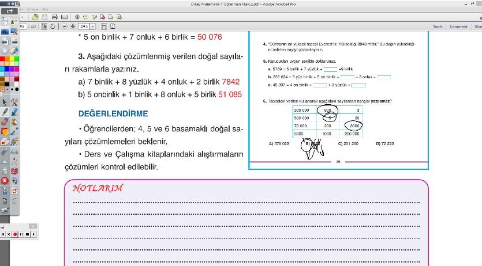Select the ruler tool

(5, 151)
